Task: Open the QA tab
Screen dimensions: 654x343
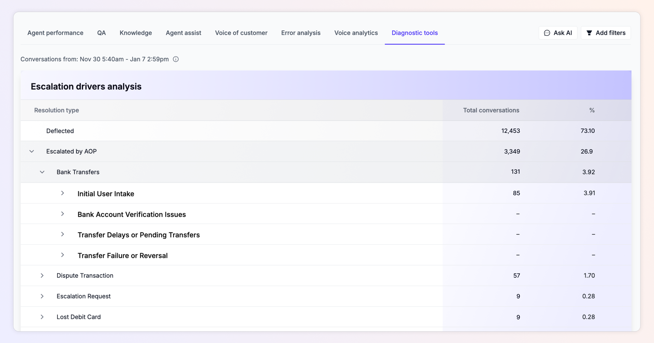Action: point(101,33)
